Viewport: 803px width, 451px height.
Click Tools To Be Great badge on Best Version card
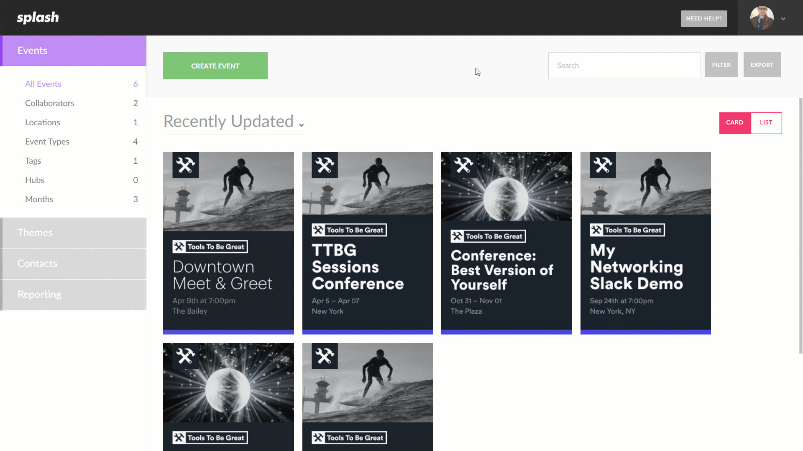488,236
